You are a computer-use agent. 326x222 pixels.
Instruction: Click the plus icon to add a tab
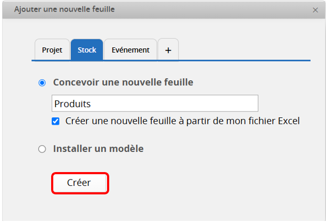[168, 50]
